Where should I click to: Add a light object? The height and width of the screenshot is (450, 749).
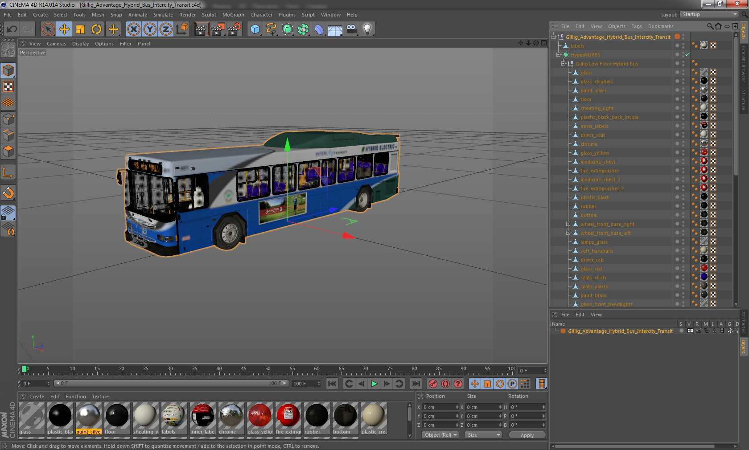[367, 29]
